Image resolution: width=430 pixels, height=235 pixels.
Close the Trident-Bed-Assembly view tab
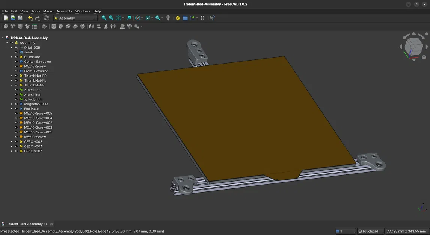51,224
